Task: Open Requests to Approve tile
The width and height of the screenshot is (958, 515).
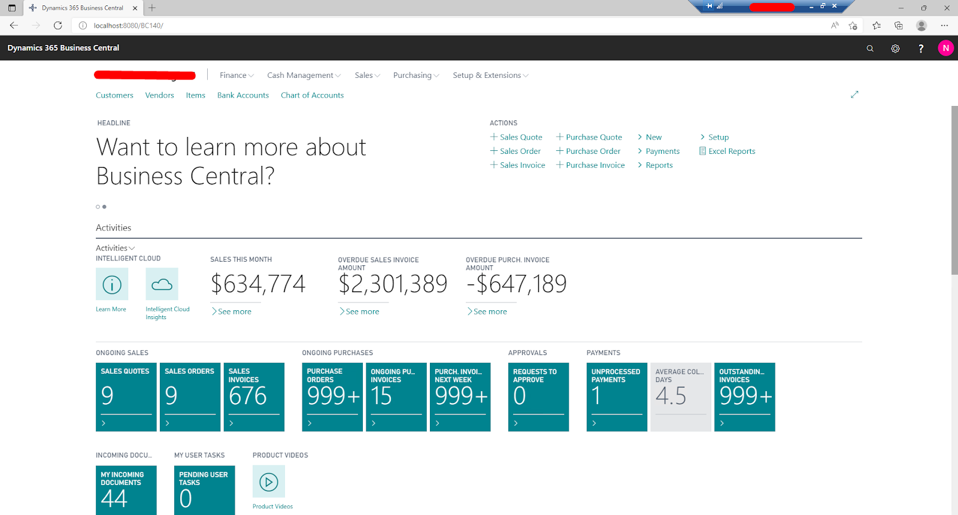Action: 539,397
